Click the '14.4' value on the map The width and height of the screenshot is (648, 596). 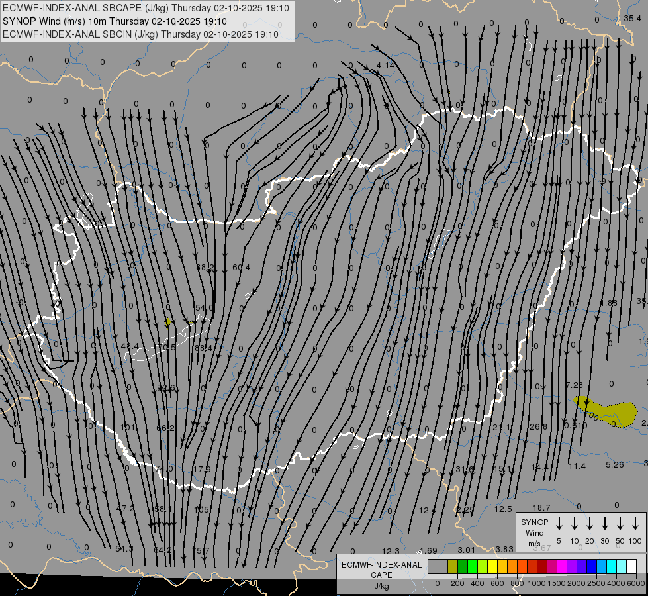pos(539,468)
